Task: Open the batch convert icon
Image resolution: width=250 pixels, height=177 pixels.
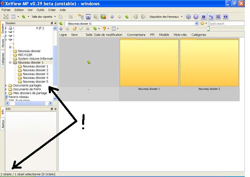Action: (96, 16)
